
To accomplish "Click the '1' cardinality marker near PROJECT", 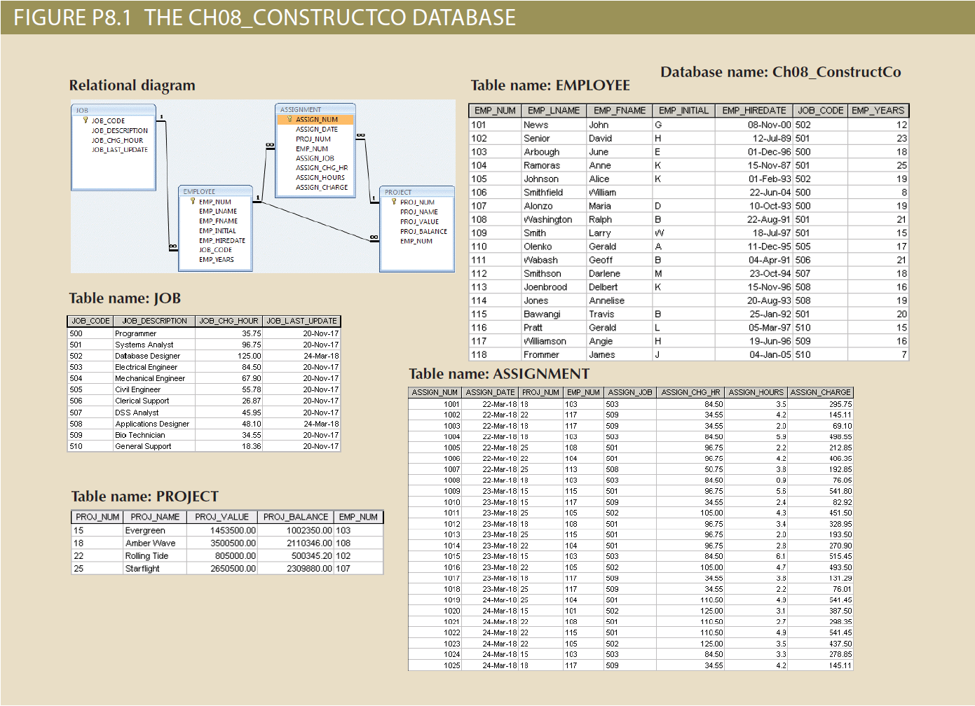I will click(373, 197).
